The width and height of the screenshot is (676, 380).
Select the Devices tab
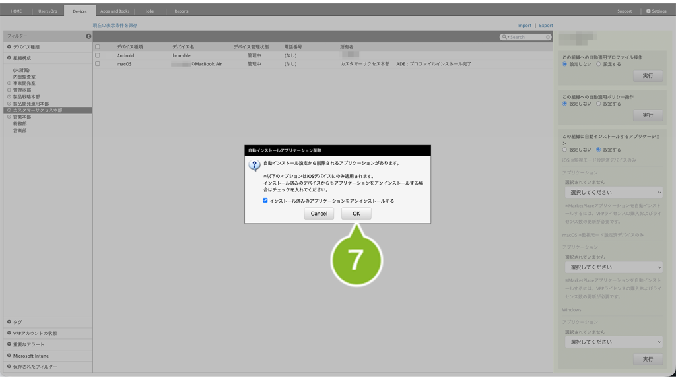80,11
